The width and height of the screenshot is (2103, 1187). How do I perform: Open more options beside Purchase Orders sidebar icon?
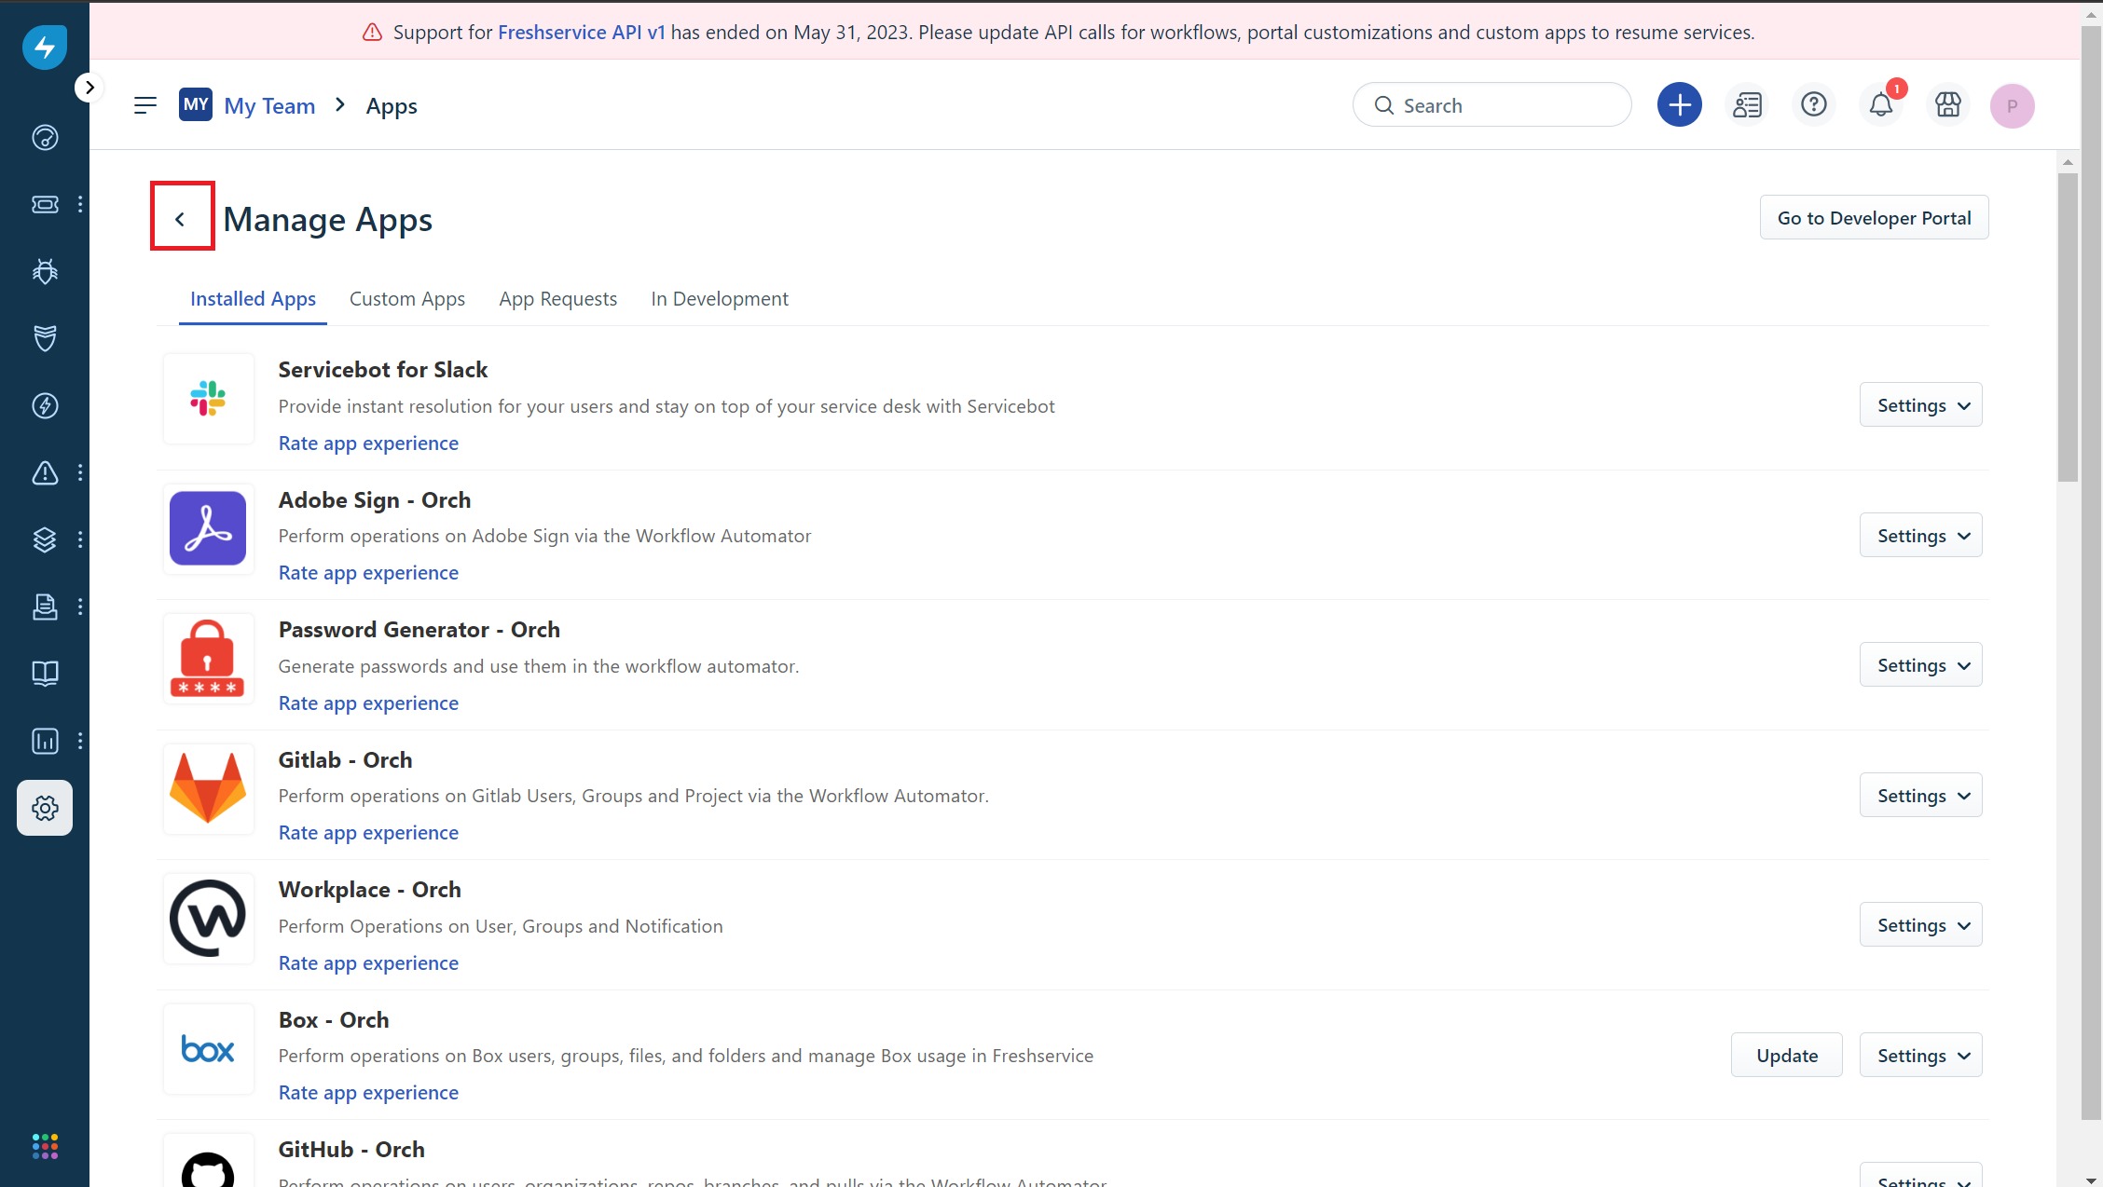click(x=80, y=607)
